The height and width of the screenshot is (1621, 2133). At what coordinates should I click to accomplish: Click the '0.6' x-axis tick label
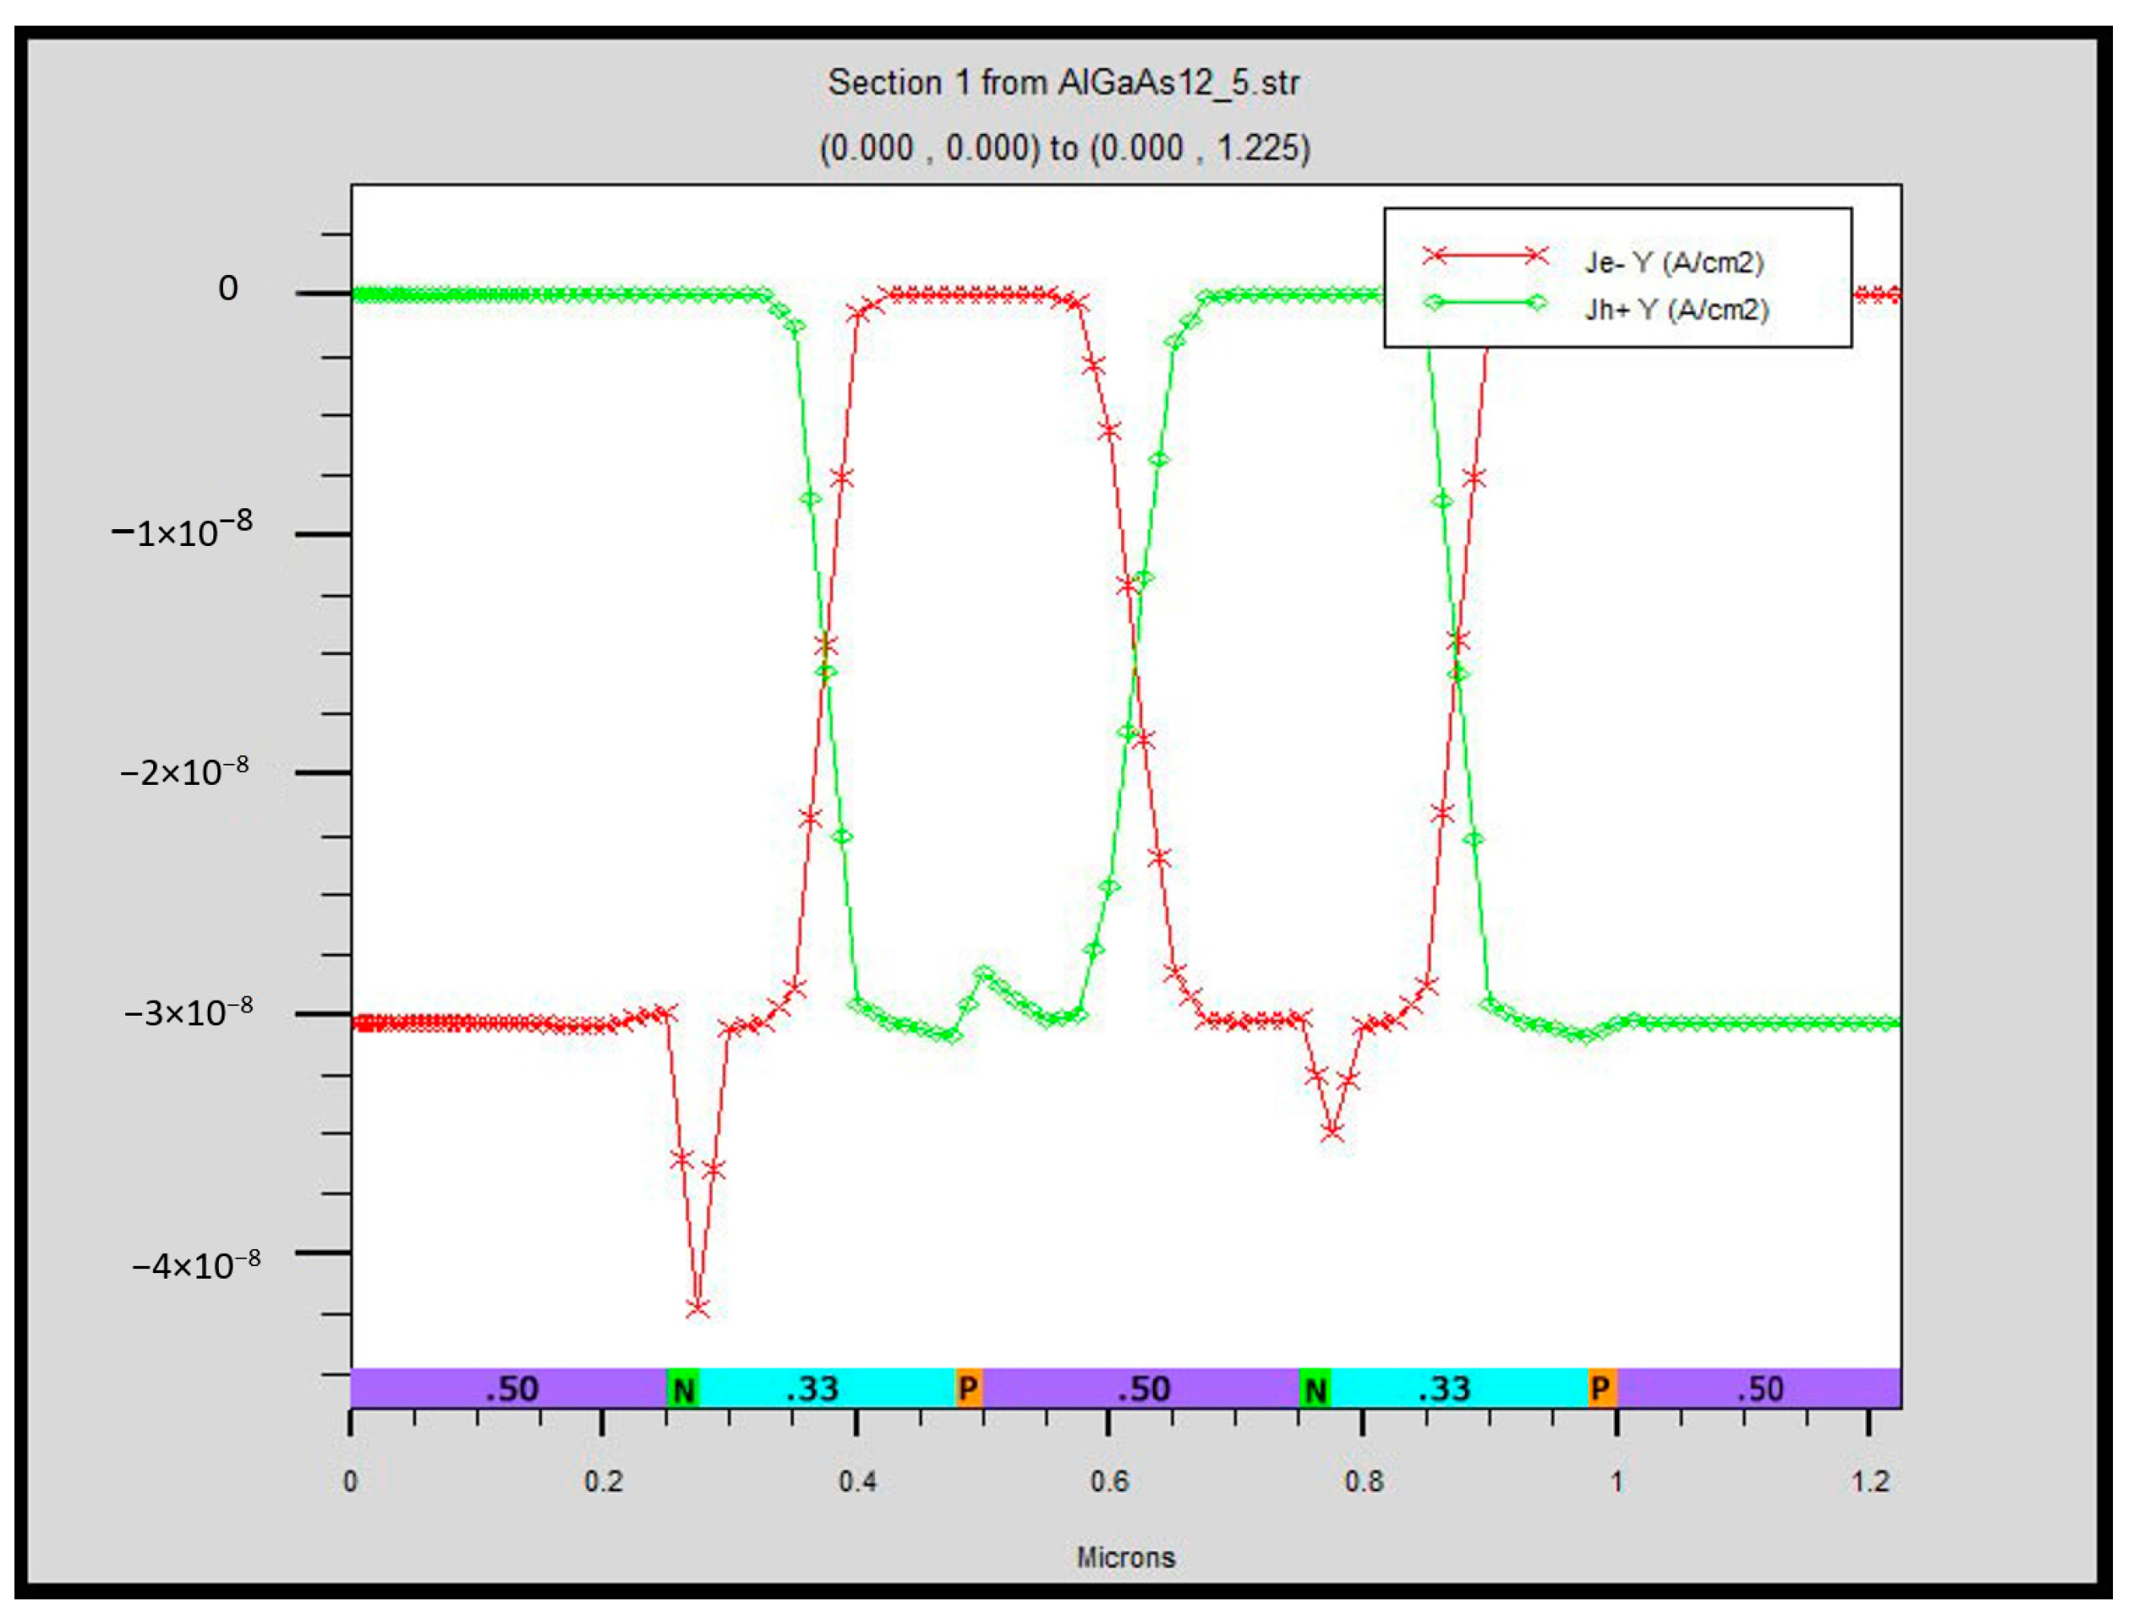coord(1109,1481)
